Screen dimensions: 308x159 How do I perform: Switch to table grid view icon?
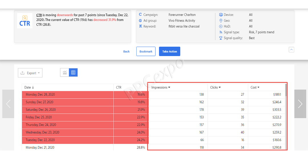coord(73,73)
